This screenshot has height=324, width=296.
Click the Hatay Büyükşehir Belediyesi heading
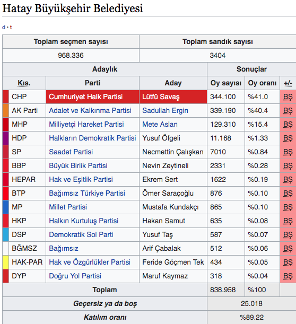coord(73,8)
